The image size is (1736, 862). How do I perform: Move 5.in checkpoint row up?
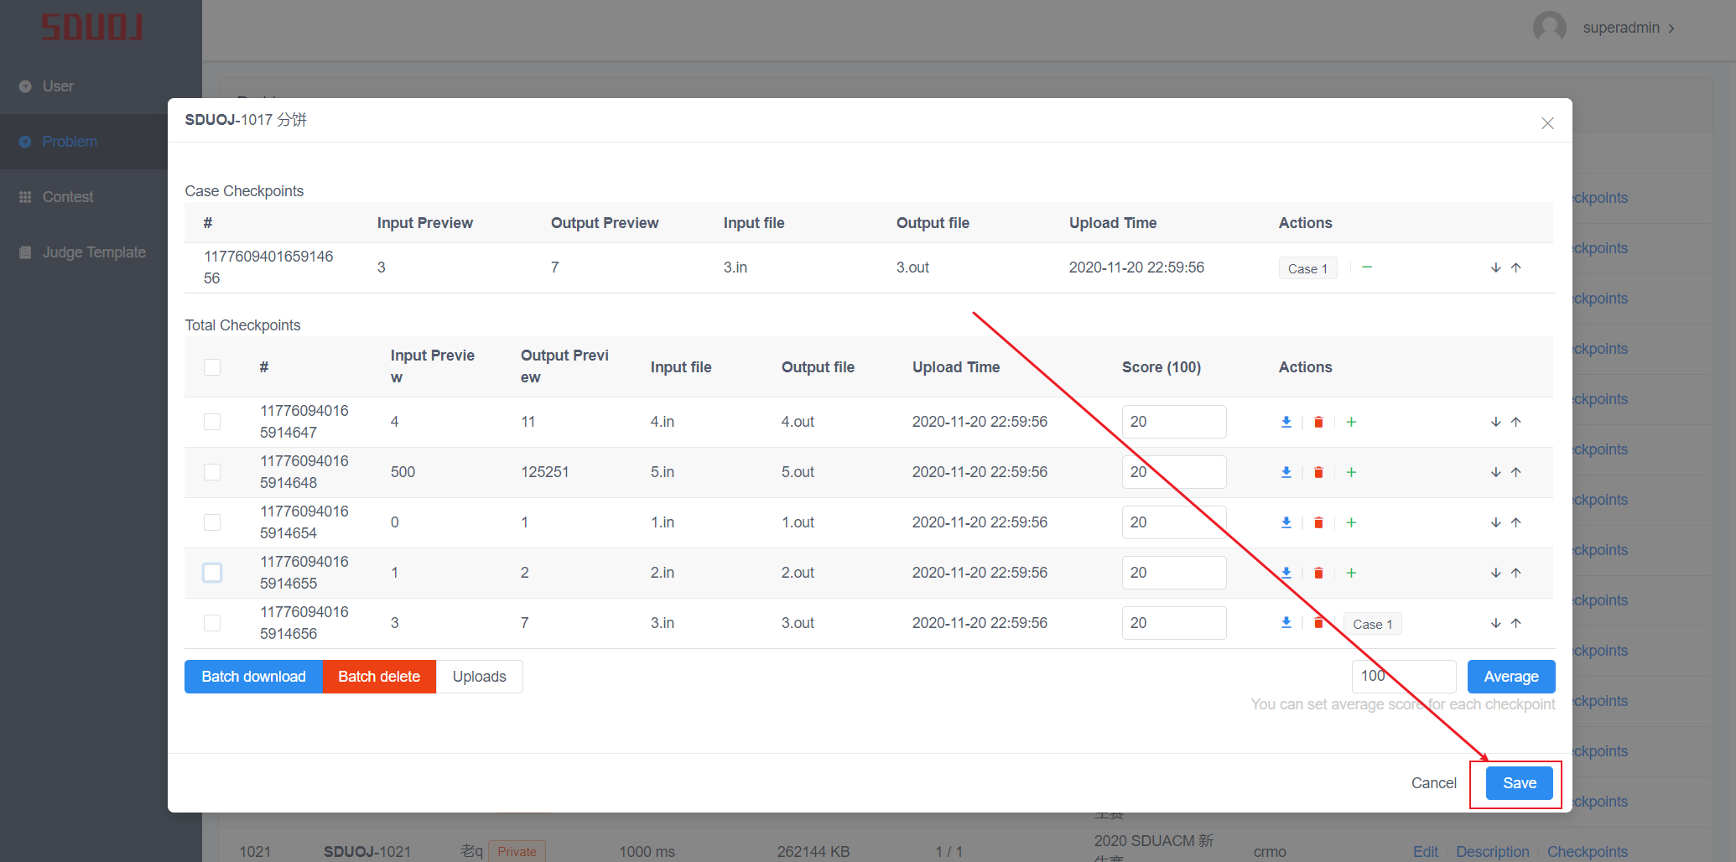point(1515,472)
